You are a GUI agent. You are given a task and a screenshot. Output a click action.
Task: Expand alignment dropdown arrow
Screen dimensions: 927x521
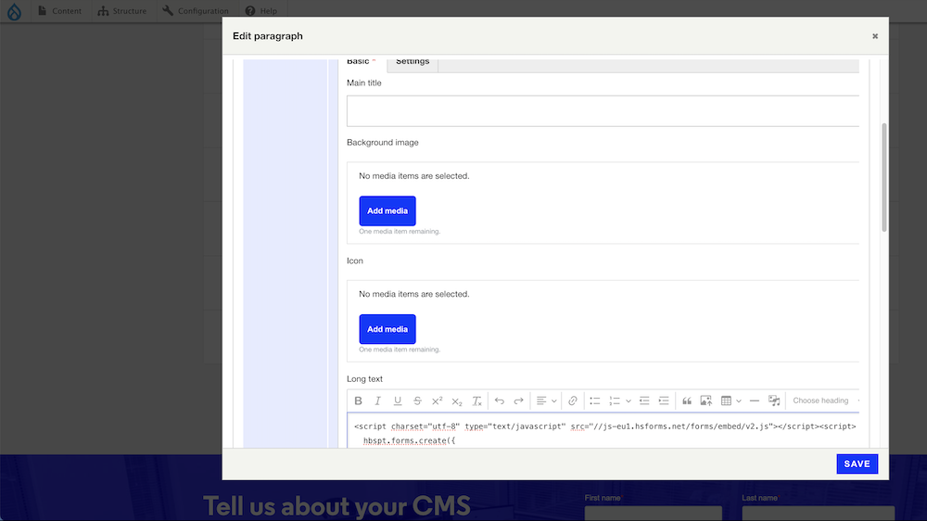(x=554, y=400)
